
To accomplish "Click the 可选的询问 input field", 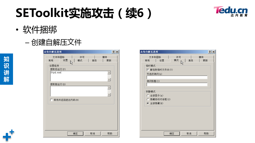I will coord(177,77).
